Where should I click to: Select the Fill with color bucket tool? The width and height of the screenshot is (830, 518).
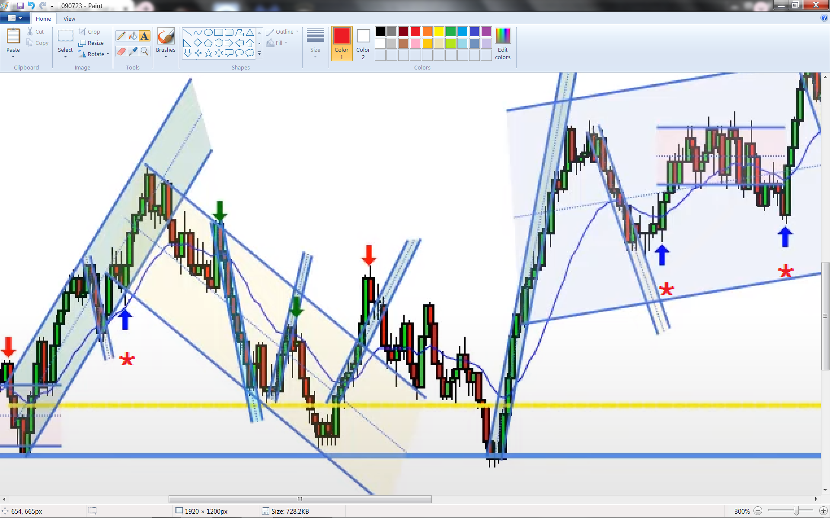click(x=133, y=36)
